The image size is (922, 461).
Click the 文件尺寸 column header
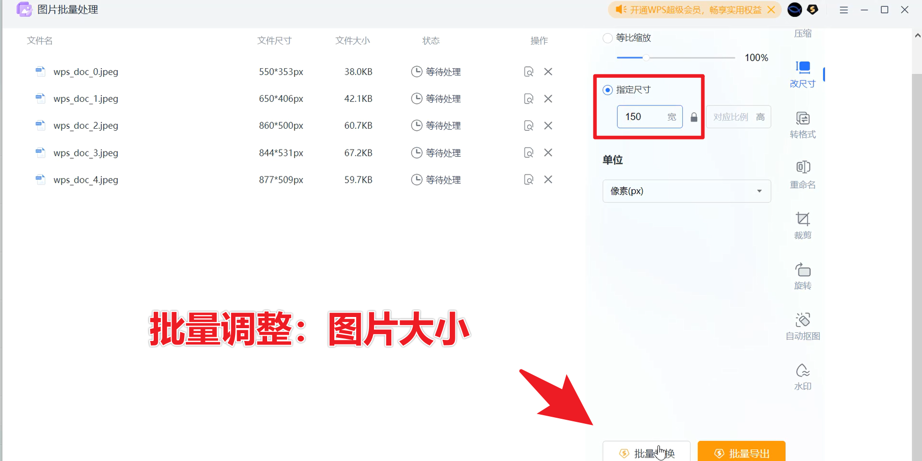[274, 41]
